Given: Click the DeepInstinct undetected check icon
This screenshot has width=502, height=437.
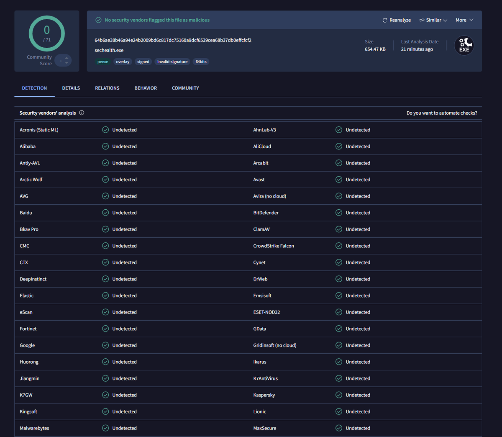Looking at the screenshot, I should 105,279.
